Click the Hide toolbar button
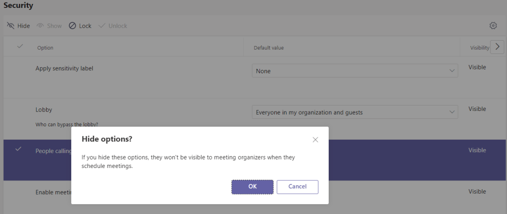This screenshot has width=507, height=214. tap(18, 26)
